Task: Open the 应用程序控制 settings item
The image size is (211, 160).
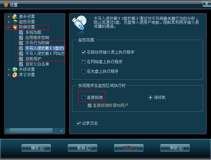Action: (x=37, y=38)
